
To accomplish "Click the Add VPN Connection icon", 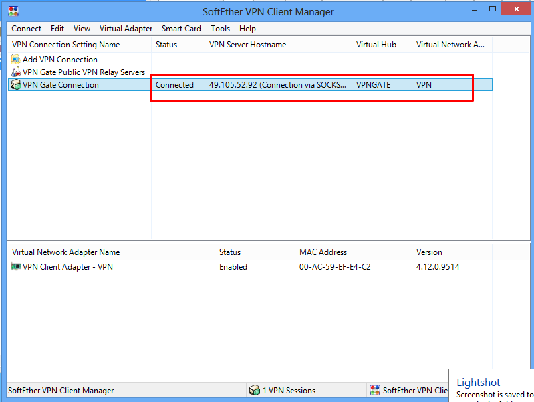I will (15, 59).
